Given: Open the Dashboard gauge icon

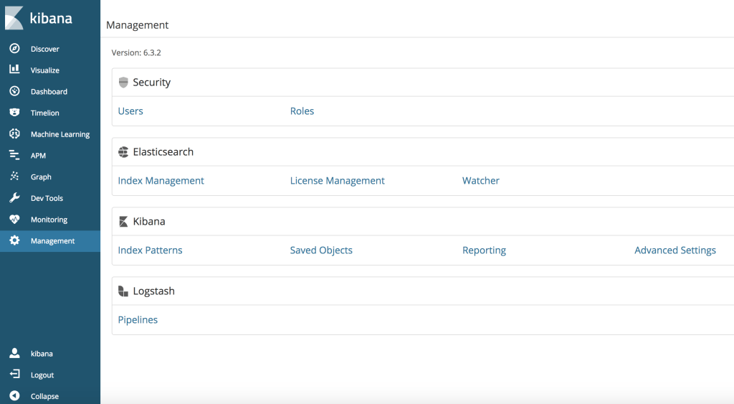Looking at the screenshot, I should 14,91.
